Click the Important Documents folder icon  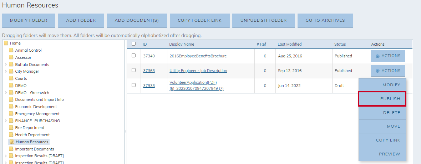point(11,149)
